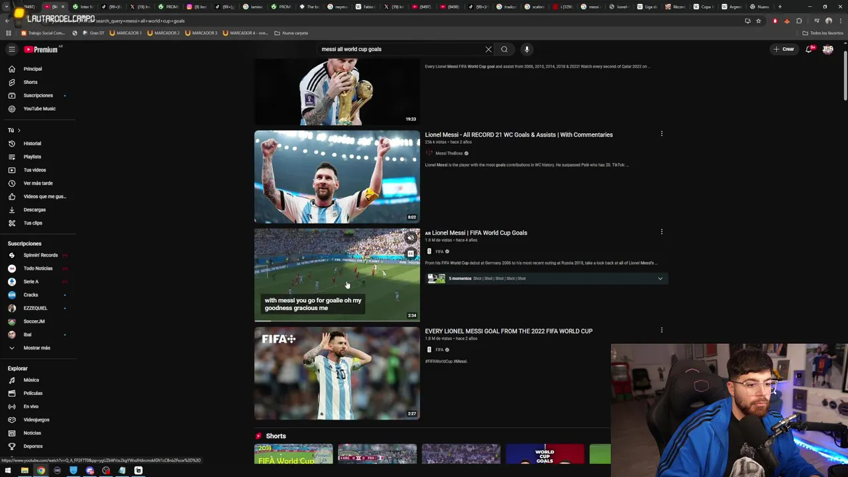Open Películas under Explorar

[32, 394]
